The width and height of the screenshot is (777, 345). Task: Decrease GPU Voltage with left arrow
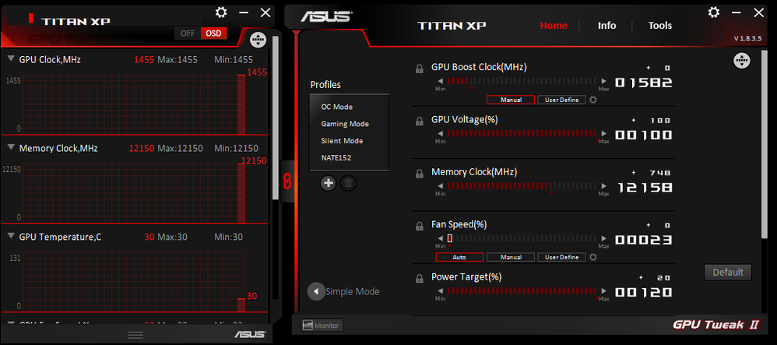(440, 134)
